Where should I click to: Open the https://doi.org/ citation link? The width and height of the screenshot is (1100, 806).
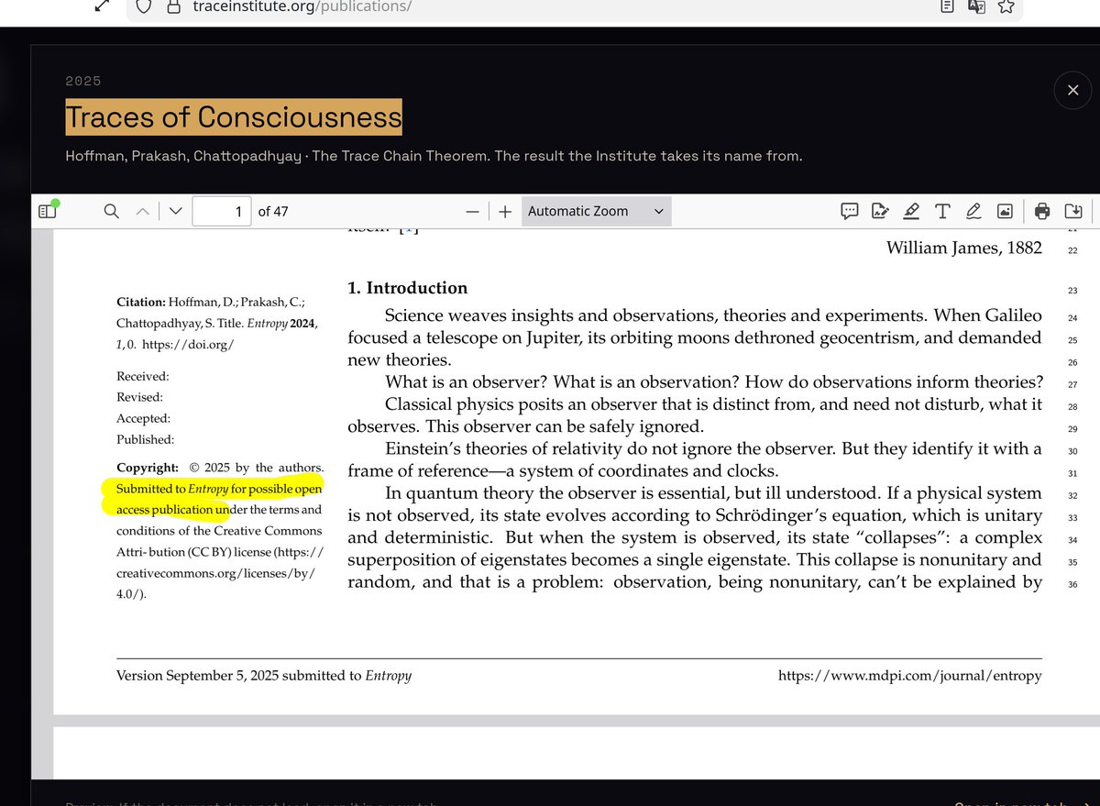coord(188,345)
